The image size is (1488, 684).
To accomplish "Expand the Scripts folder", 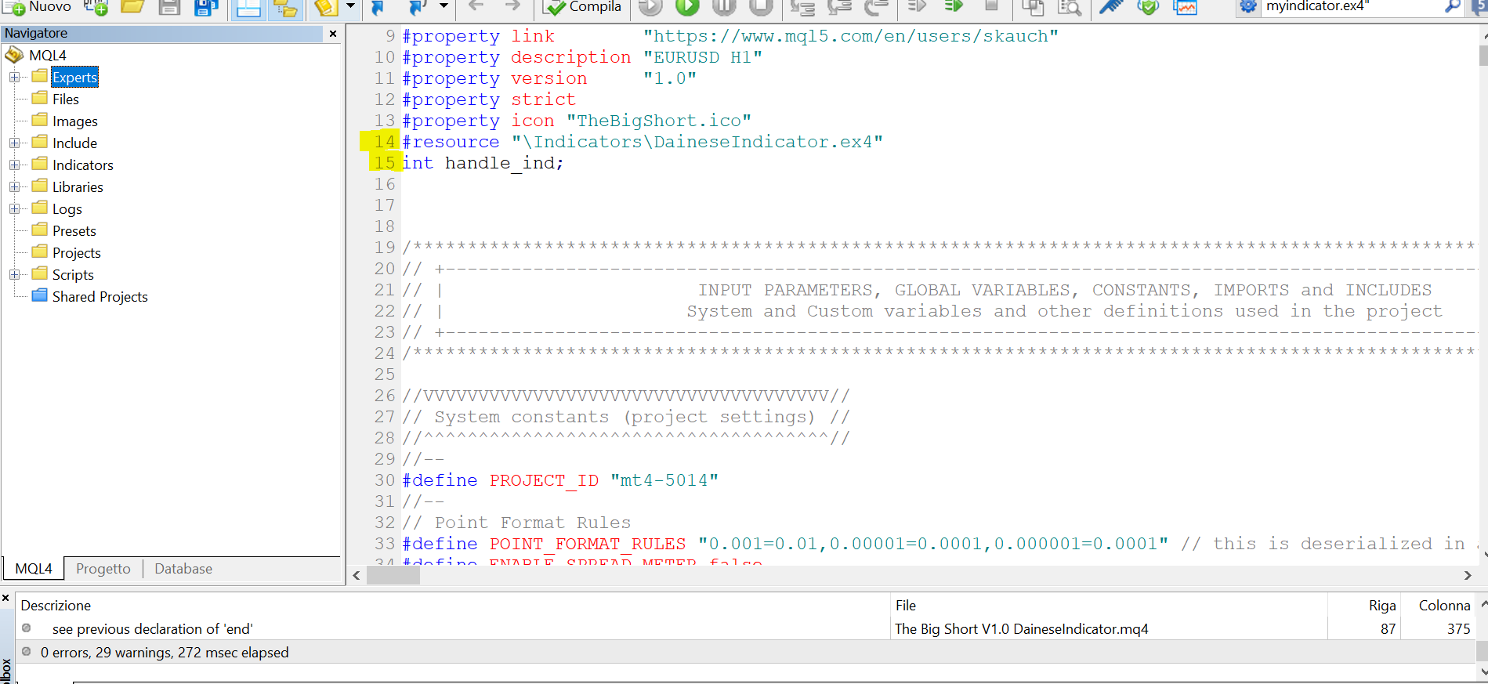I will click(14, 274).
